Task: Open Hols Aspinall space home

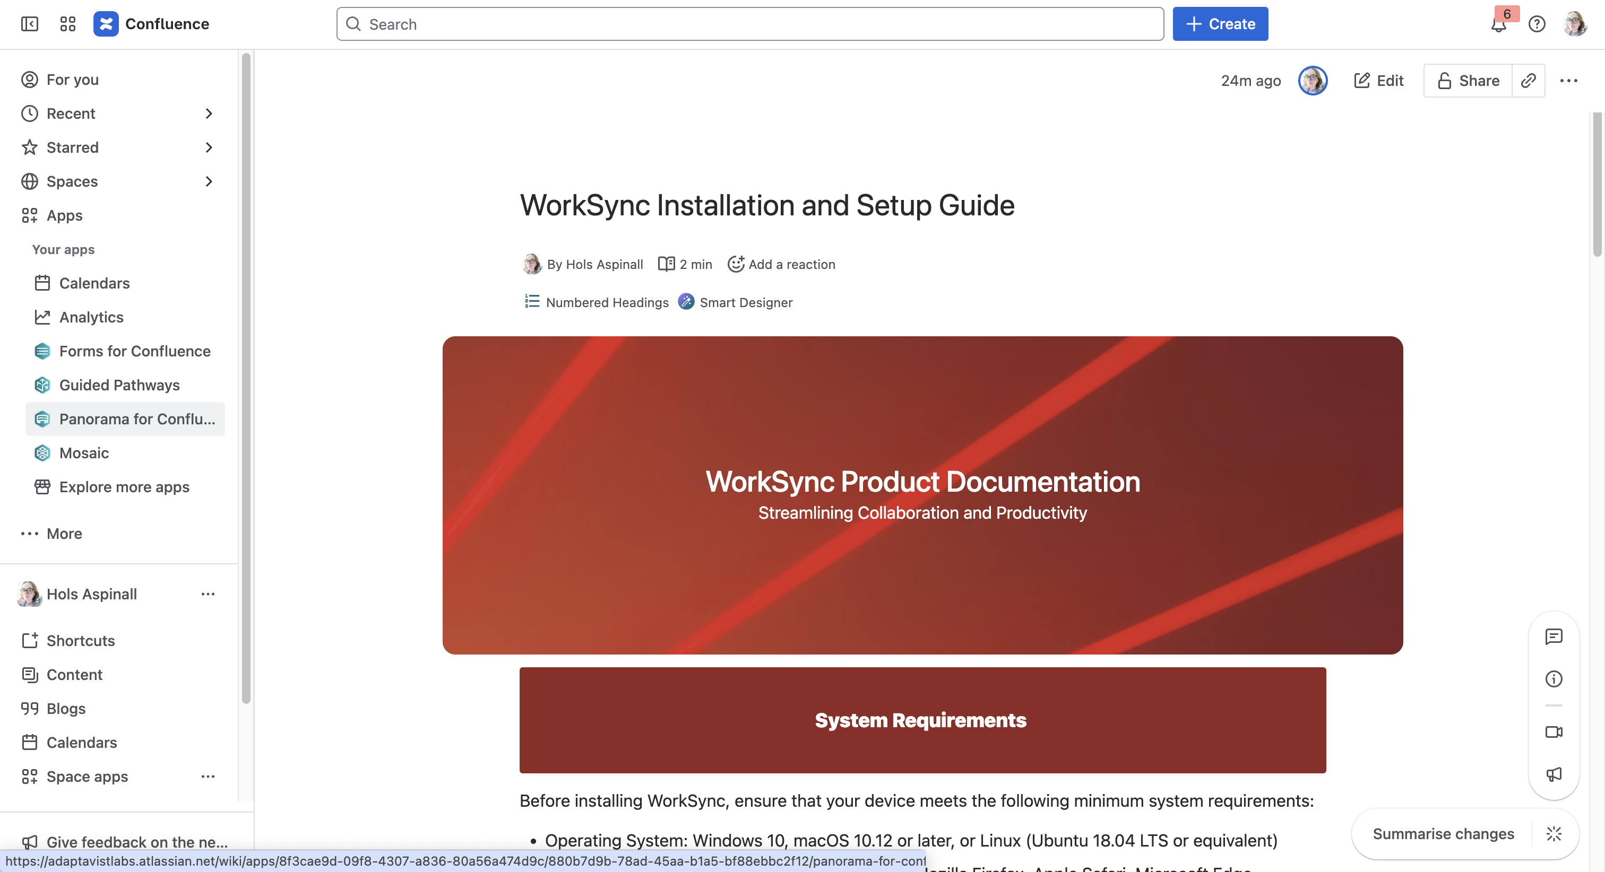Action: click(x=92, y=594)
